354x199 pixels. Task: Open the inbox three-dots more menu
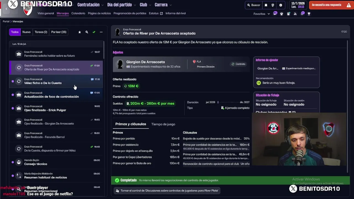pos(101,32)
